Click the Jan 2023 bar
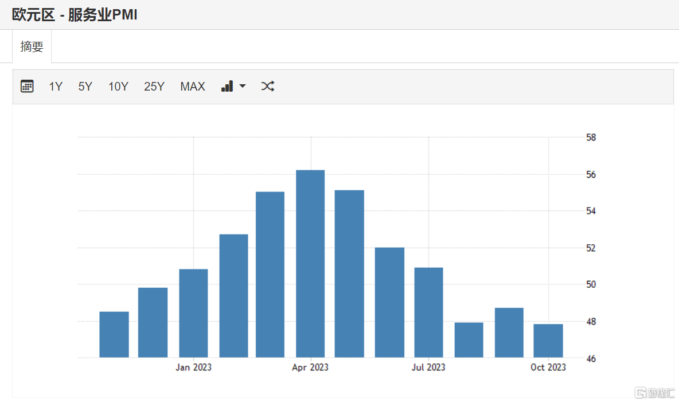 193,313
